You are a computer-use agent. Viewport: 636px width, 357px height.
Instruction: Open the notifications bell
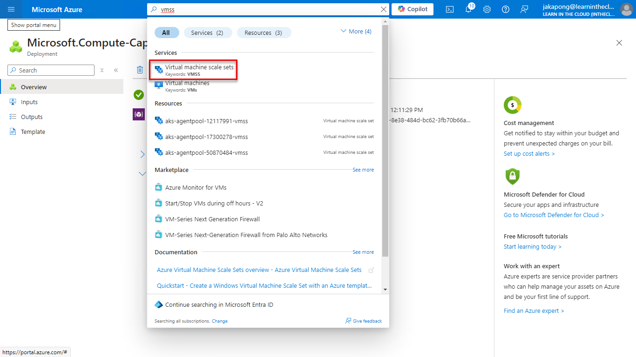[469, 9]
